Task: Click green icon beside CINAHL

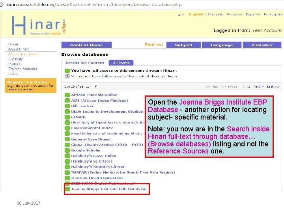Action: point(67,117)
